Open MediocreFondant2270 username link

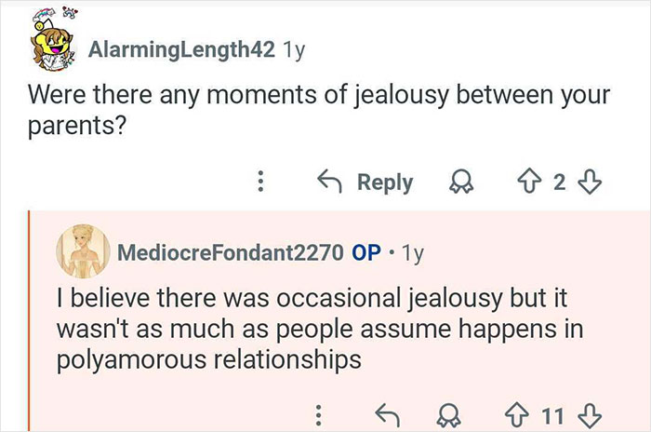pos(229,252)
